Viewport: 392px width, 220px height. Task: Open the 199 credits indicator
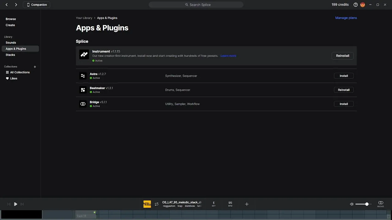coord(340,5)
